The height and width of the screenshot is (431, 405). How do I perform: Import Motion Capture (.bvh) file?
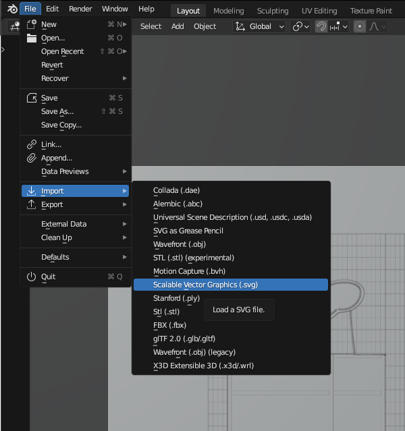231,271
